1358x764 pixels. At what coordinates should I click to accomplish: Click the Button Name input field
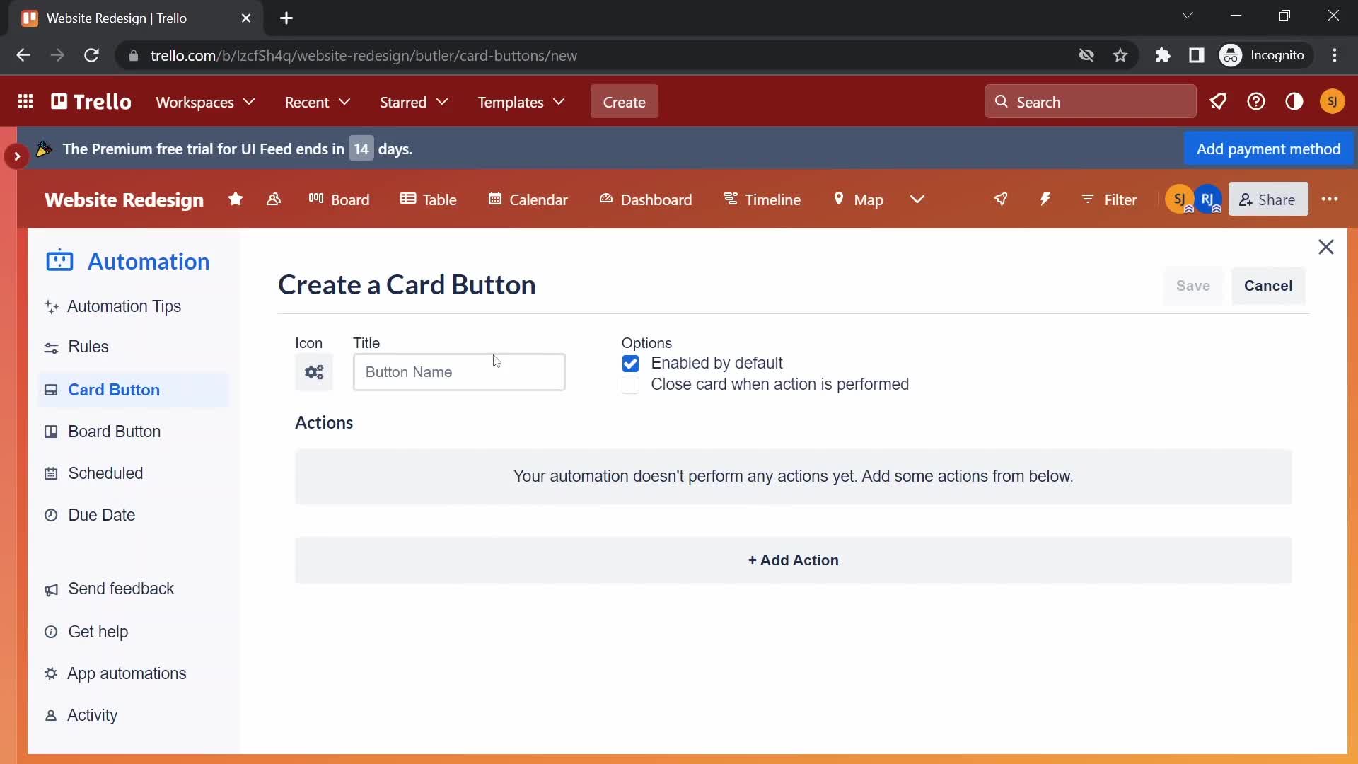(x=460, y=371)
